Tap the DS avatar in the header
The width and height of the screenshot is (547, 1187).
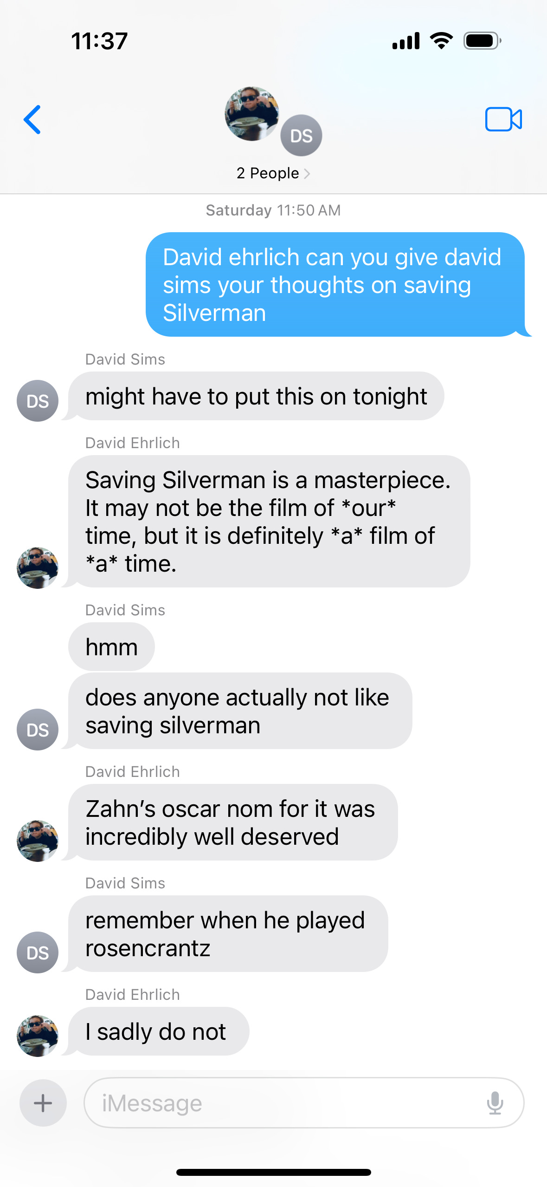pos(301,136)
